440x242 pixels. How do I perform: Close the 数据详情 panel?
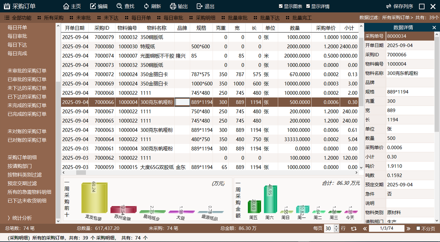coord(434,28)
